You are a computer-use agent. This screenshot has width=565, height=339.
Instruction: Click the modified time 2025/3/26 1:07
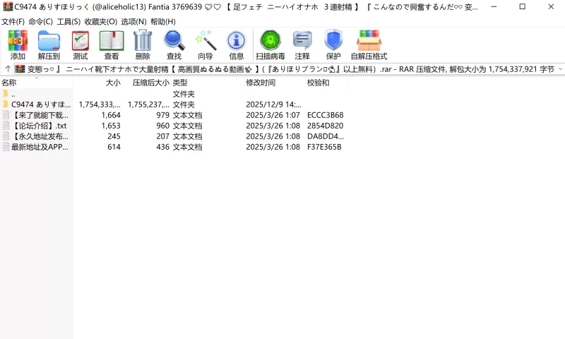(x=273, y=115)
